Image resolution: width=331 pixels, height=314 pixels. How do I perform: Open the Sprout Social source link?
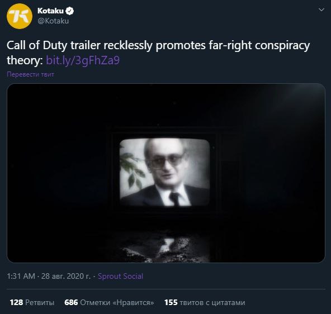[x=121, y=276]
